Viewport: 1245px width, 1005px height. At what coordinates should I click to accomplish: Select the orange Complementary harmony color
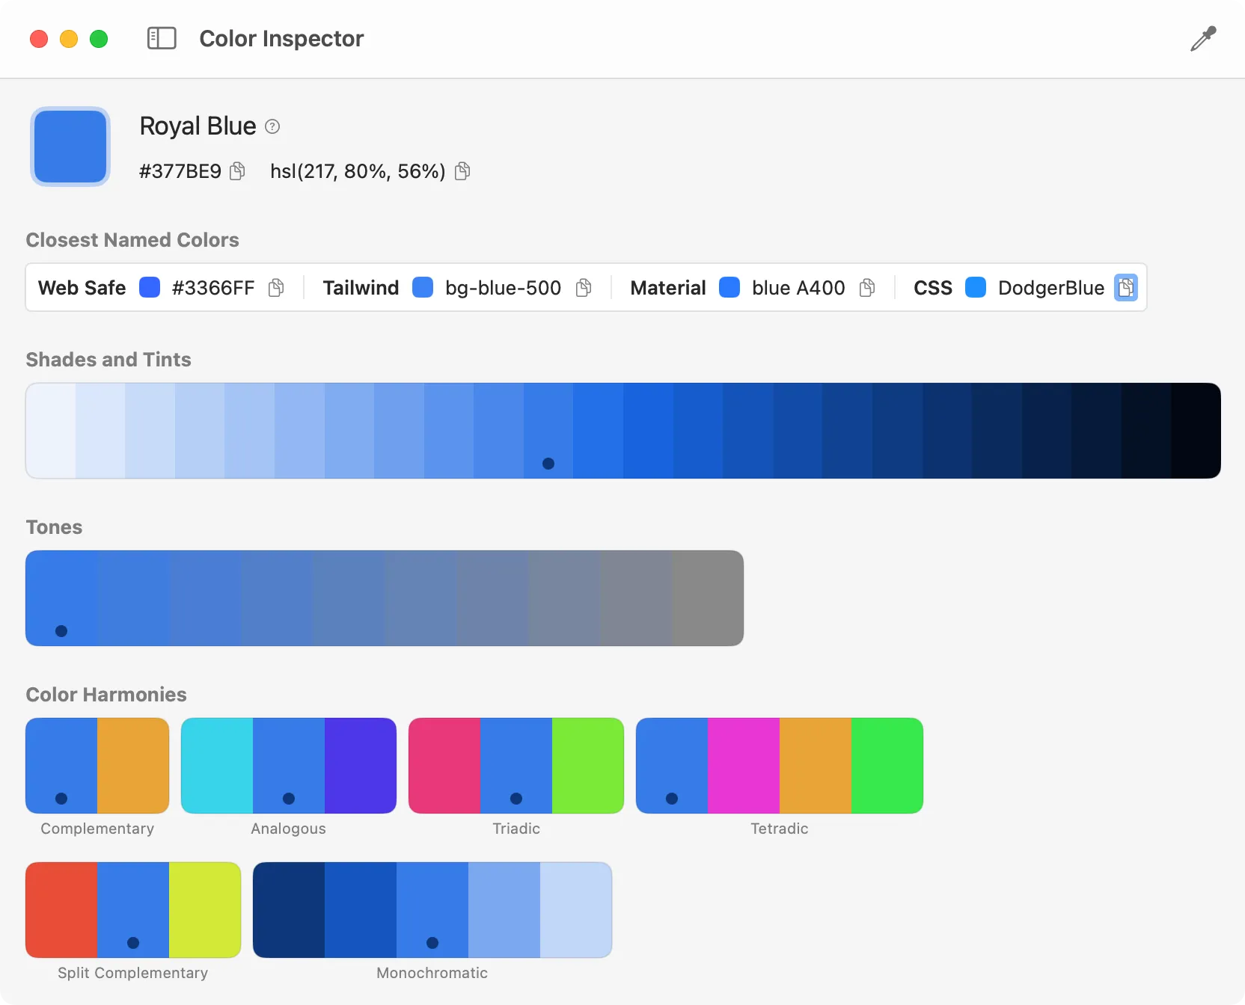[132, 766]
